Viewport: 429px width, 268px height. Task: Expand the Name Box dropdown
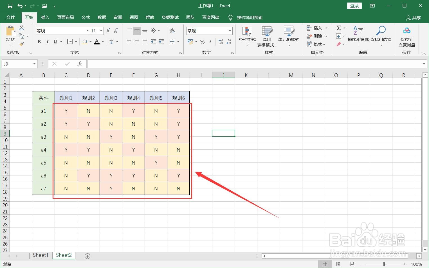pyautogui.click(x=34, y=64)
